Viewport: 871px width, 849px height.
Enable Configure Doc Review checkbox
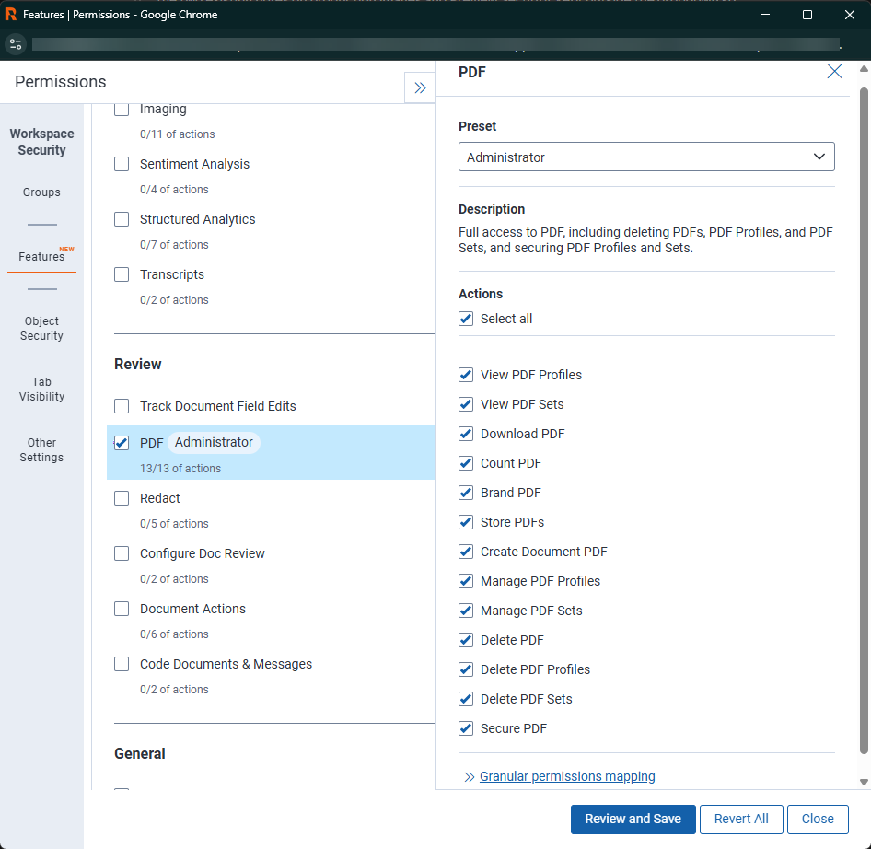(x=122, y=553)
